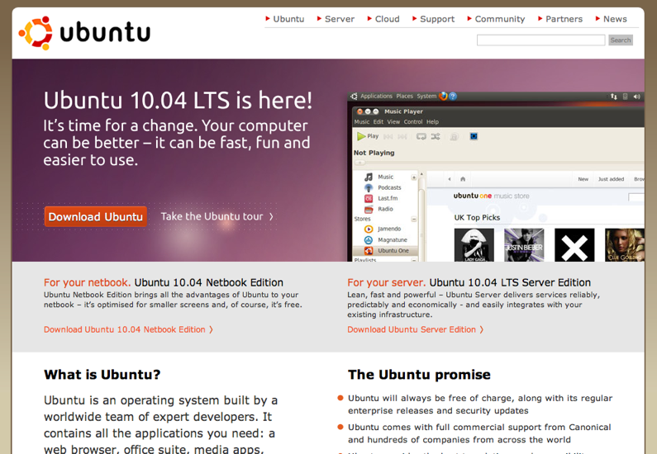Image resolution: width=657 pixels, height=454 pixels.
Task: Switch to the New tab in the store
Action: 583,179
